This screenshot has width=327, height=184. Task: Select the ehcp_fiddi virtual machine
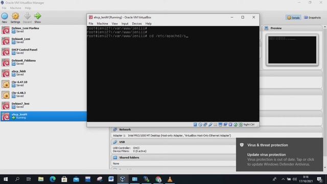click(x=43, y=73)
